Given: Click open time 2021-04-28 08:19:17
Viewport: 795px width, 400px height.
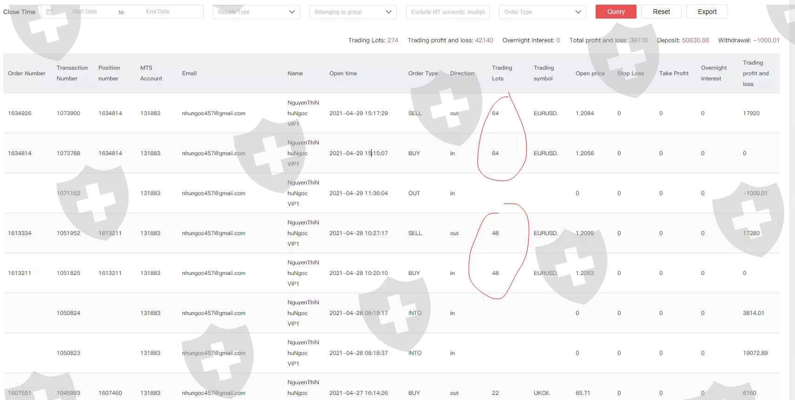Looking at the screenshot, I should [x=358, y=313].
